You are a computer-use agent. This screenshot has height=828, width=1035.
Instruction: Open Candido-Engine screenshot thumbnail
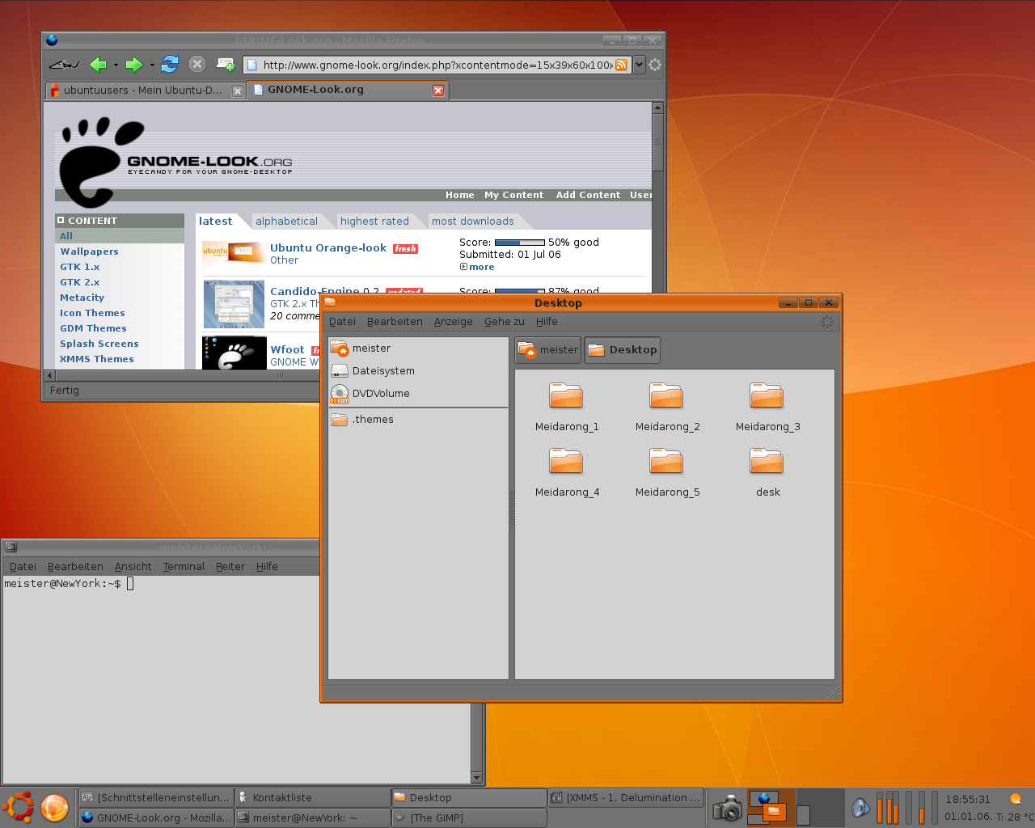click(x=234, y=304)
